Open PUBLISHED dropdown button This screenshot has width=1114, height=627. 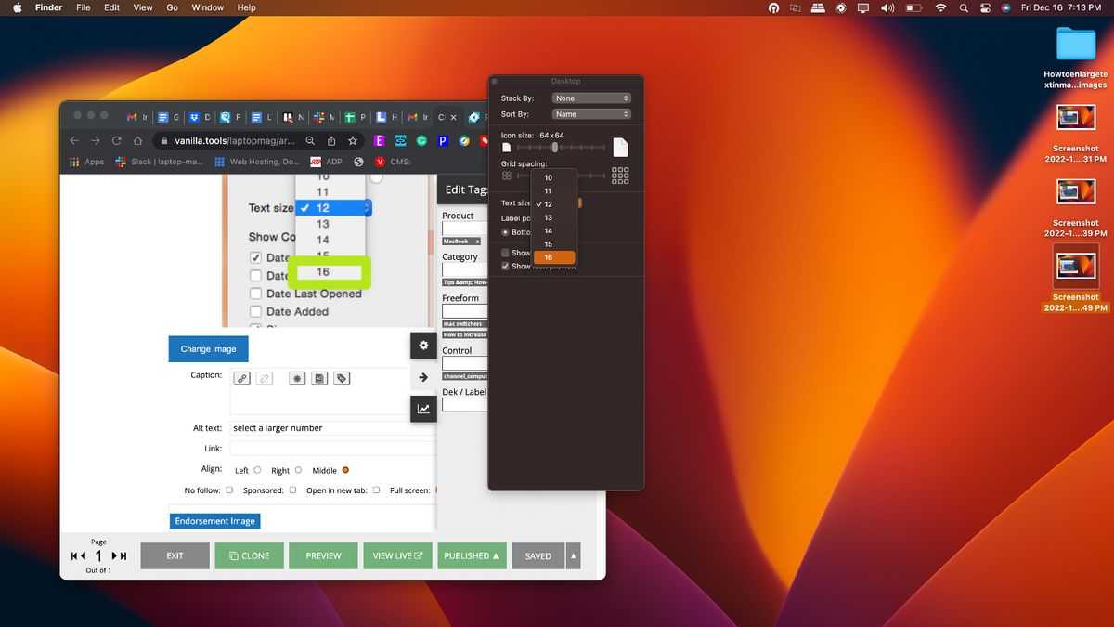point(472,555)
